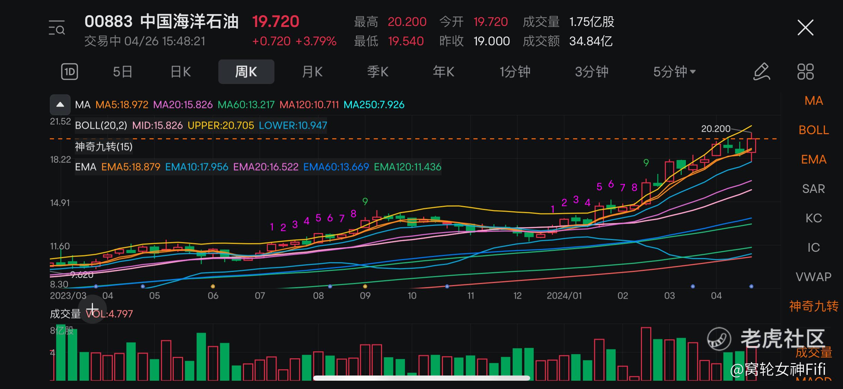Open the four-square grid layout icon
The image size is (843, 389).
(805, 72)
